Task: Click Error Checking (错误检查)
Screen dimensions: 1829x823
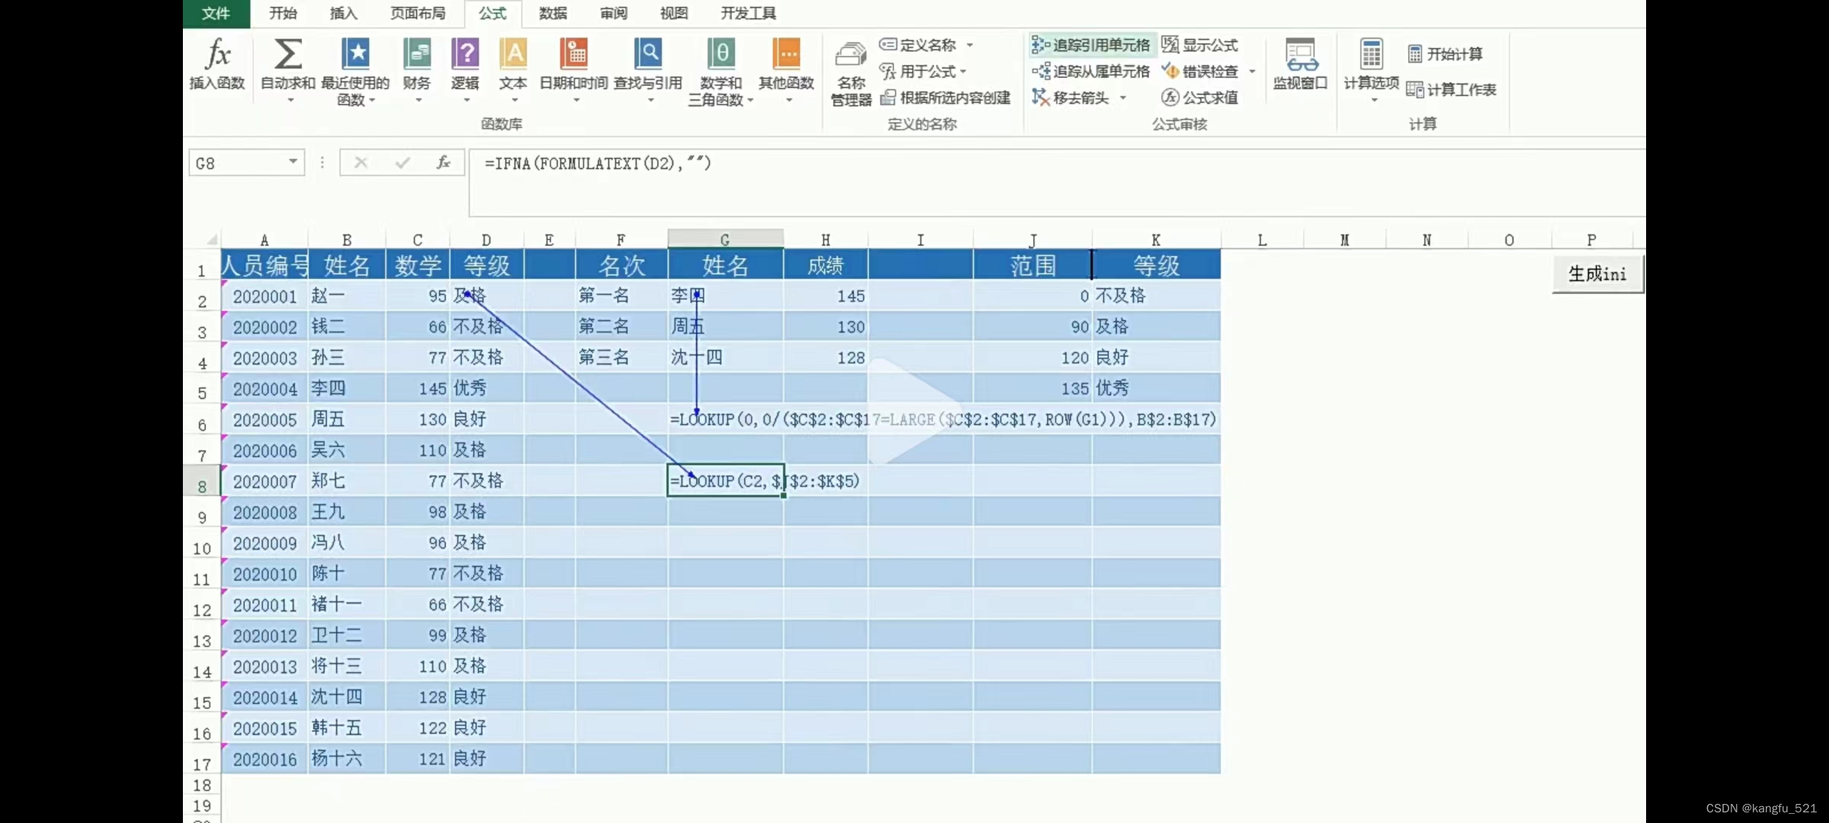Action: click(1200, 72)
